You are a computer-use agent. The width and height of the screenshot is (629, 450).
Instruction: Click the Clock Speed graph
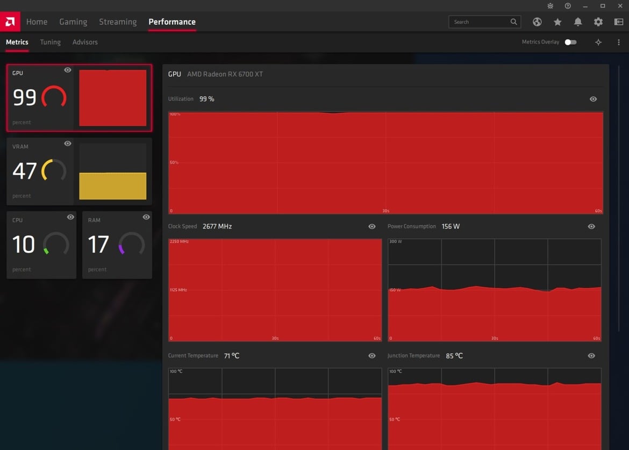(x=275, y=290)
